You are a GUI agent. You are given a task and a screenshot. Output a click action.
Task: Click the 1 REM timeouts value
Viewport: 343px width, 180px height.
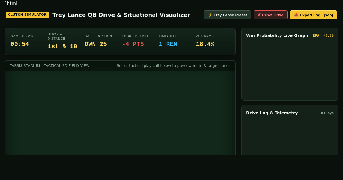coord(168,44)
